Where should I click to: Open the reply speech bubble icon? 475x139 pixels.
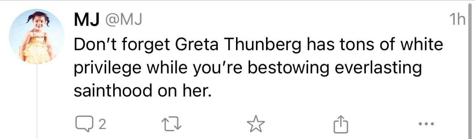(83, 124)
